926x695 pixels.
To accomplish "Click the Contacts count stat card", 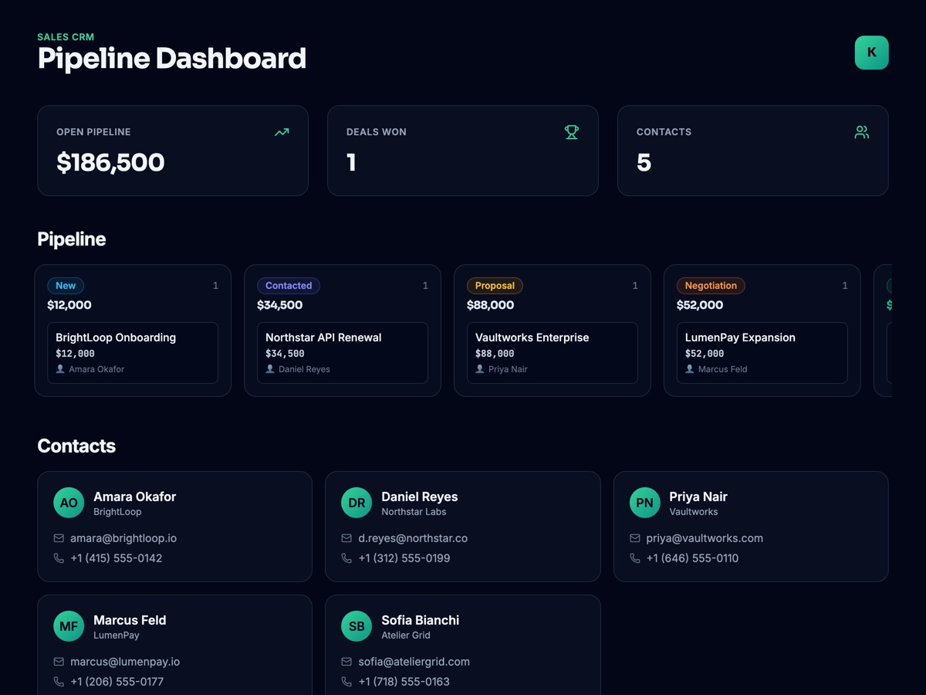I will coord(753,151).
